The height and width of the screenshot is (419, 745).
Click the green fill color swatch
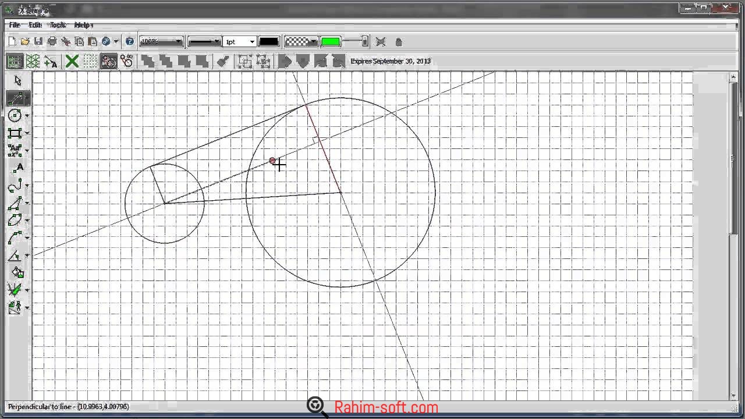click(331, 42)
